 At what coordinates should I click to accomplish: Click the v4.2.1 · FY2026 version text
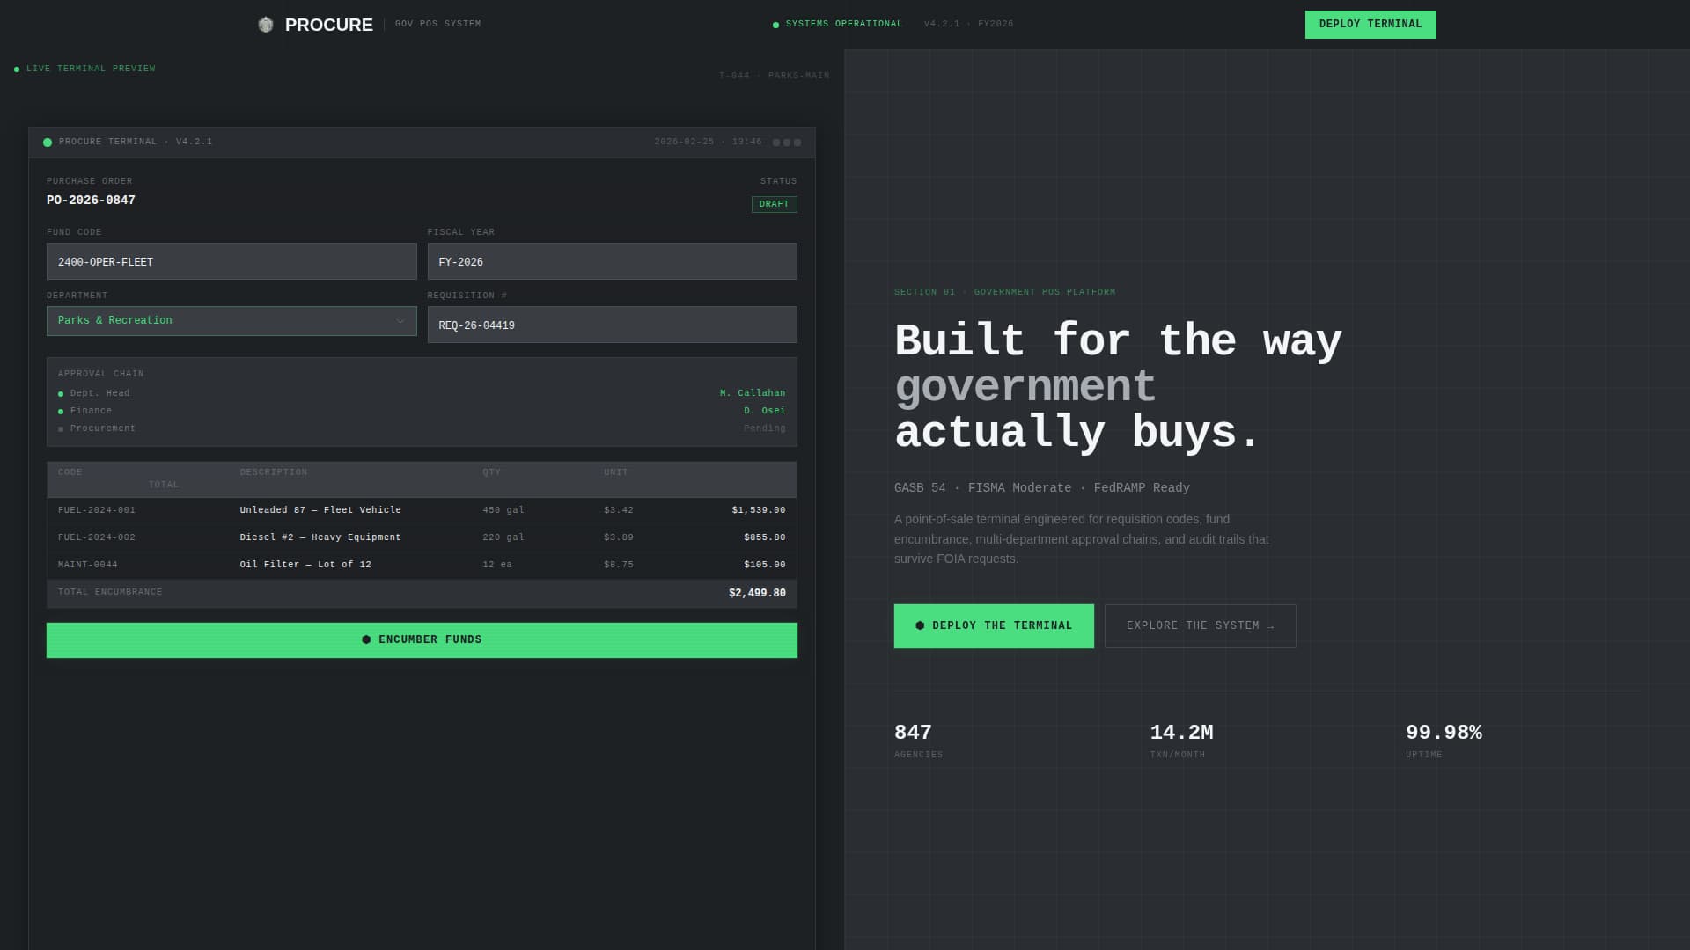pos(968,25)
